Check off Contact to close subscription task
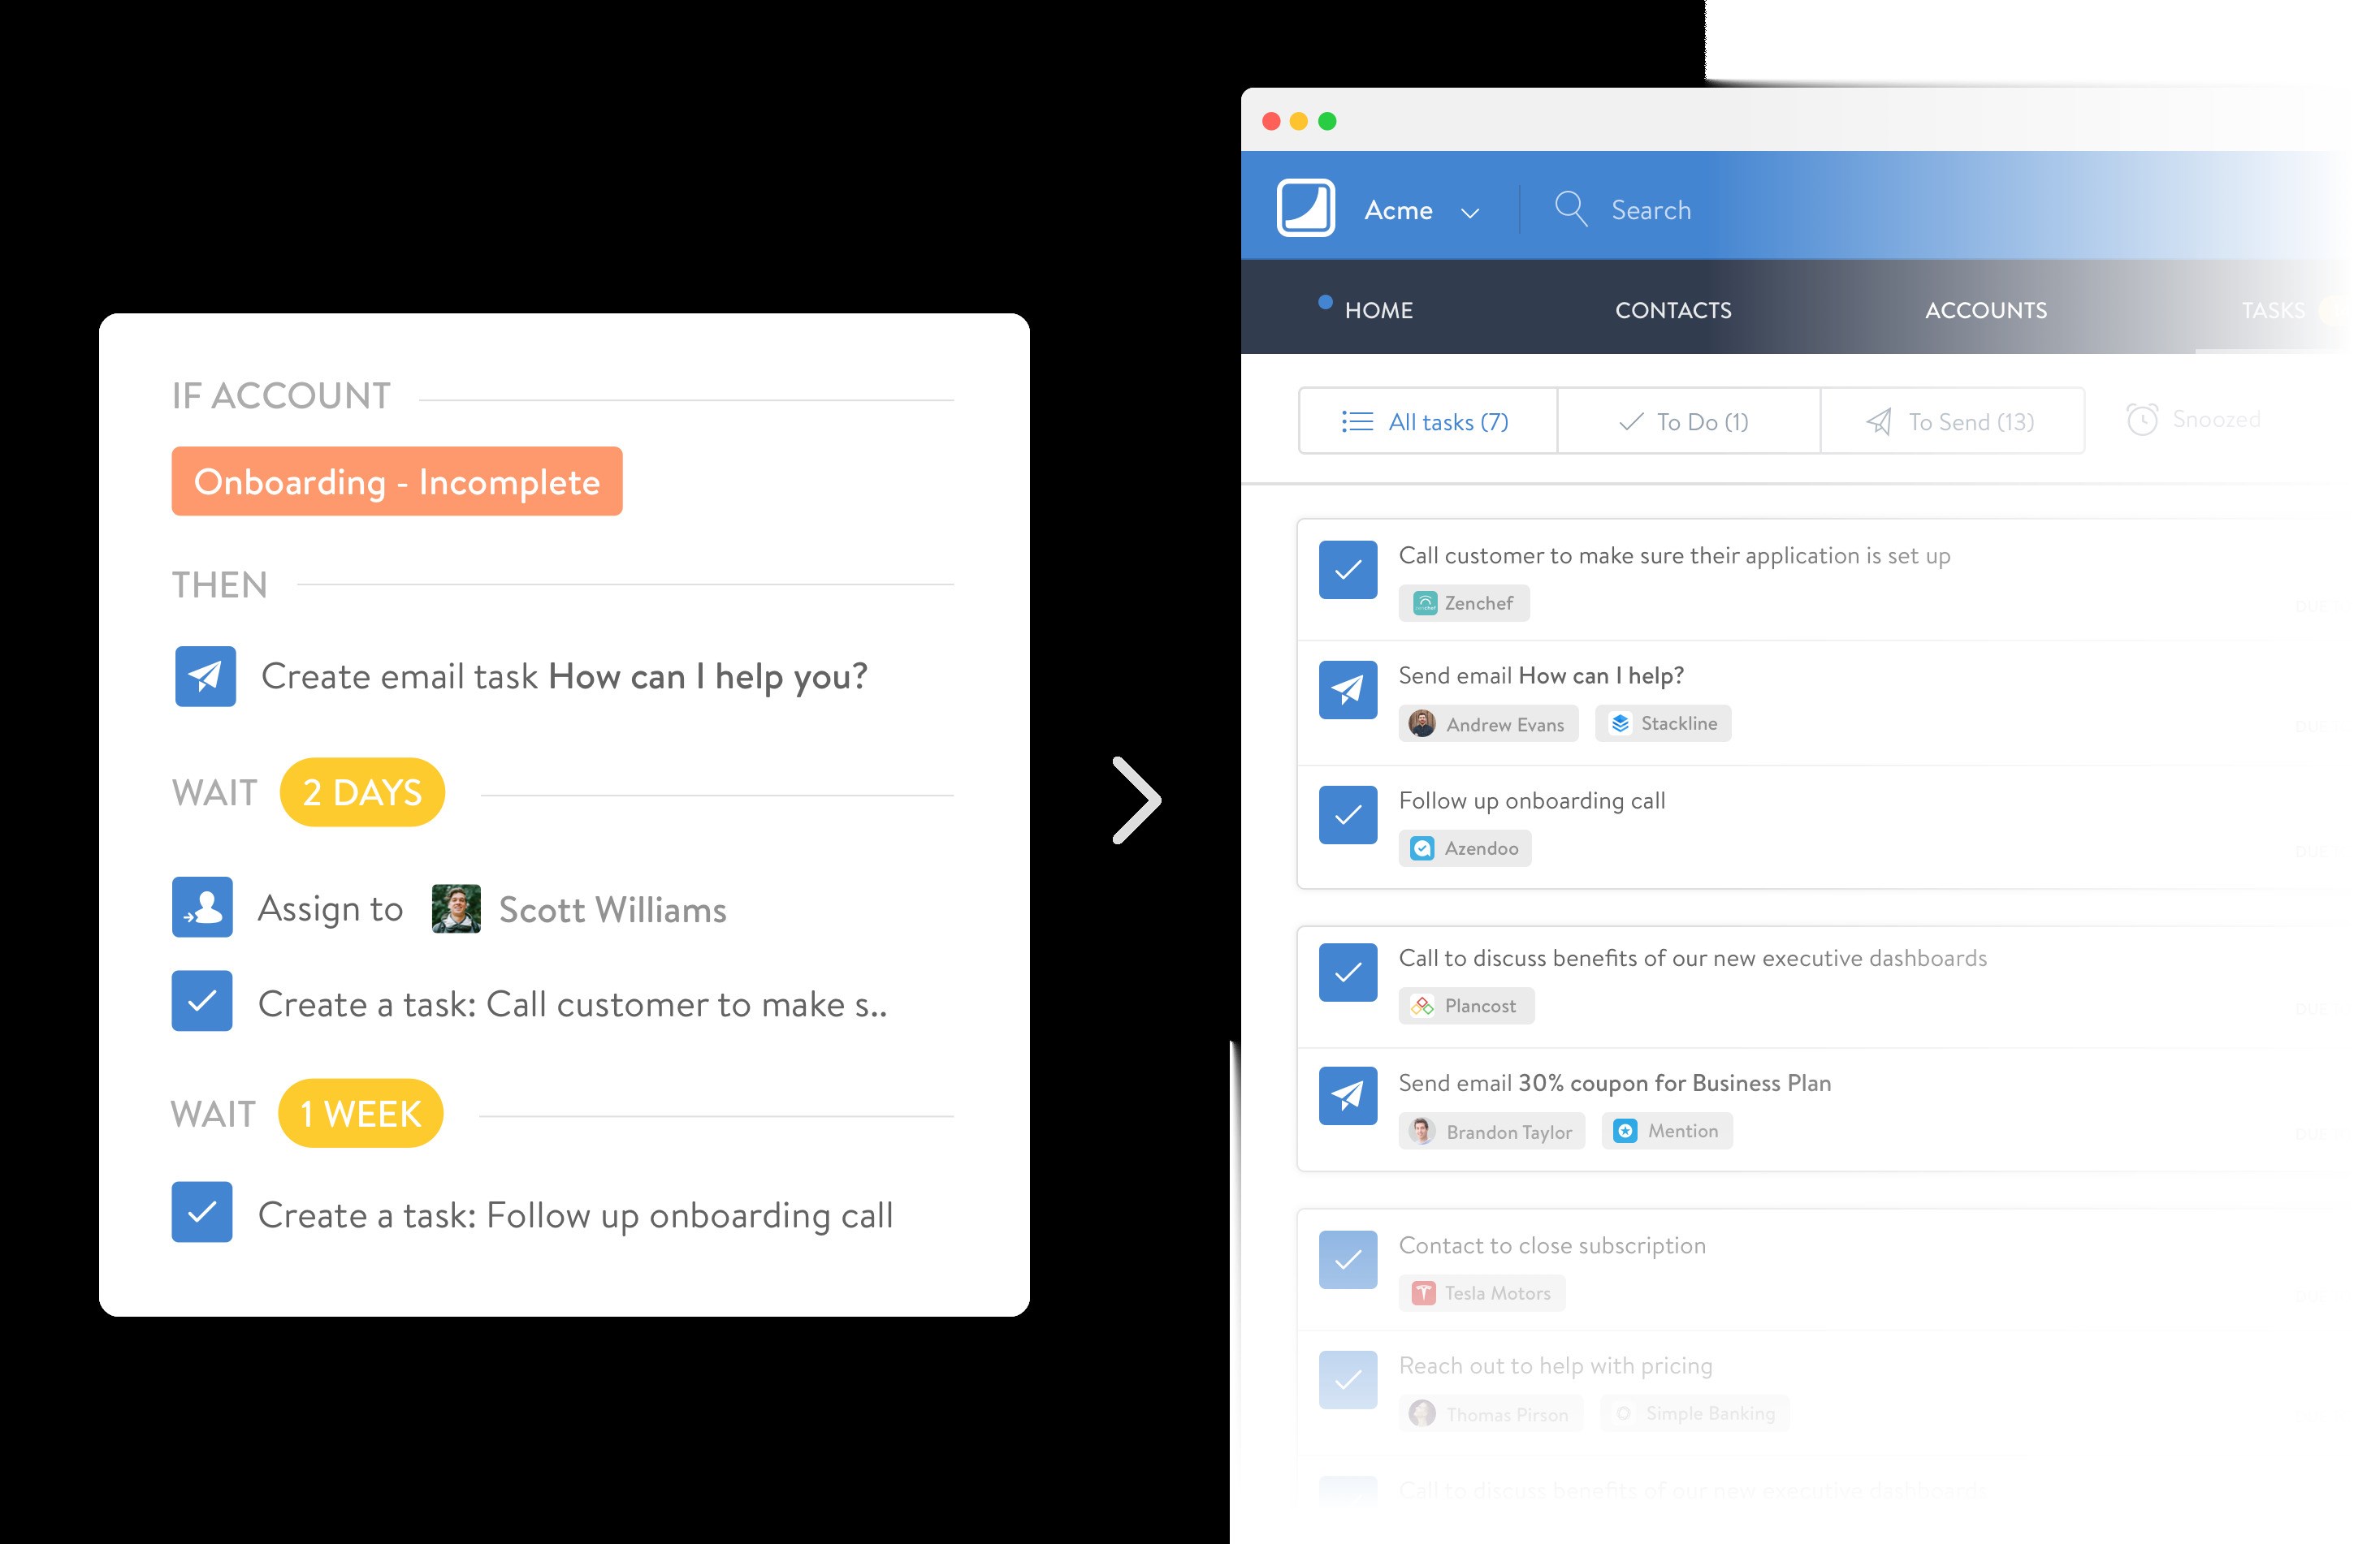This screenshot has width=2380, height=1544. (x=1347, y=1259)
